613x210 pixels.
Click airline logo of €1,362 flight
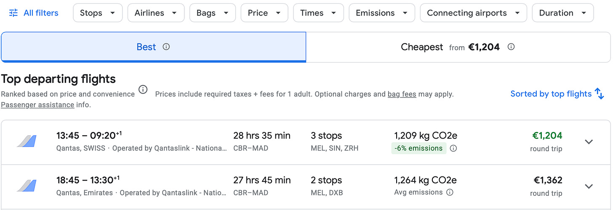pyautogui.click(x=27, y=186)
